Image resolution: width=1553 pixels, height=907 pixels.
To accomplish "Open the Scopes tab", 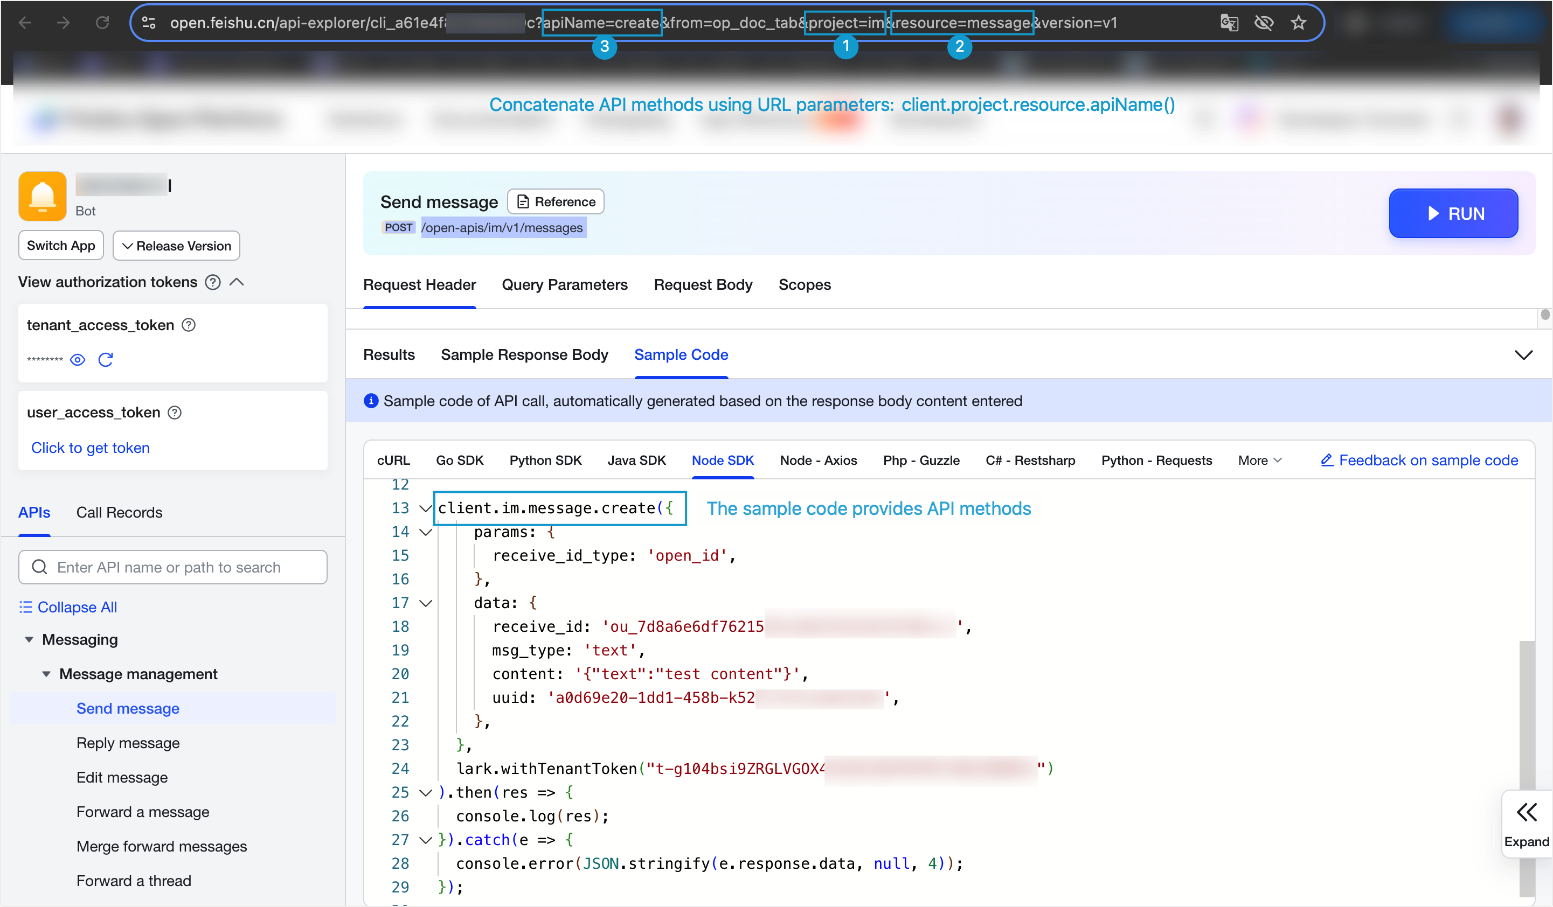I will coord(805,285).
